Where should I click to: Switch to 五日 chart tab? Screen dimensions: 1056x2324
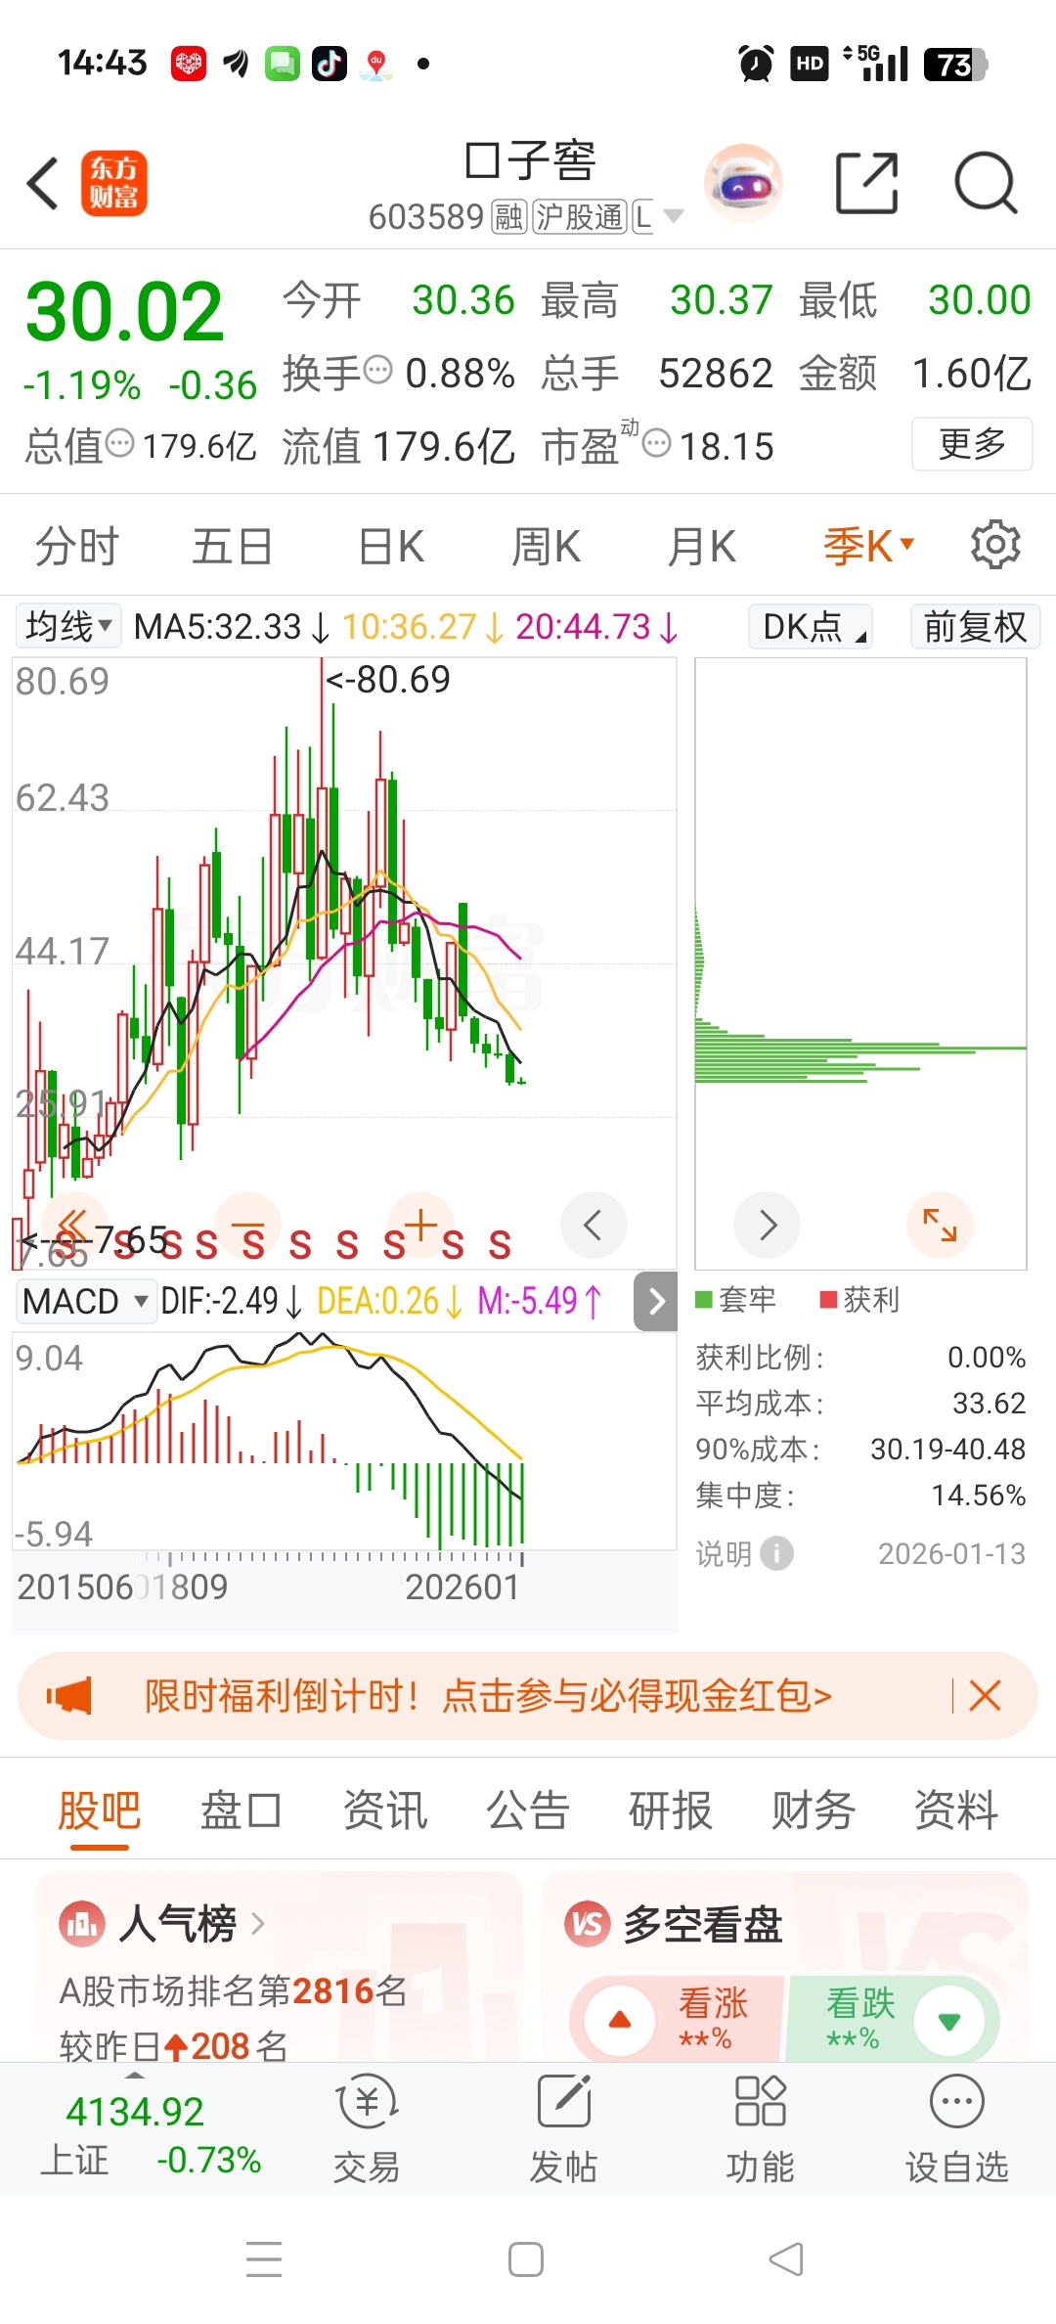point(232,546)
